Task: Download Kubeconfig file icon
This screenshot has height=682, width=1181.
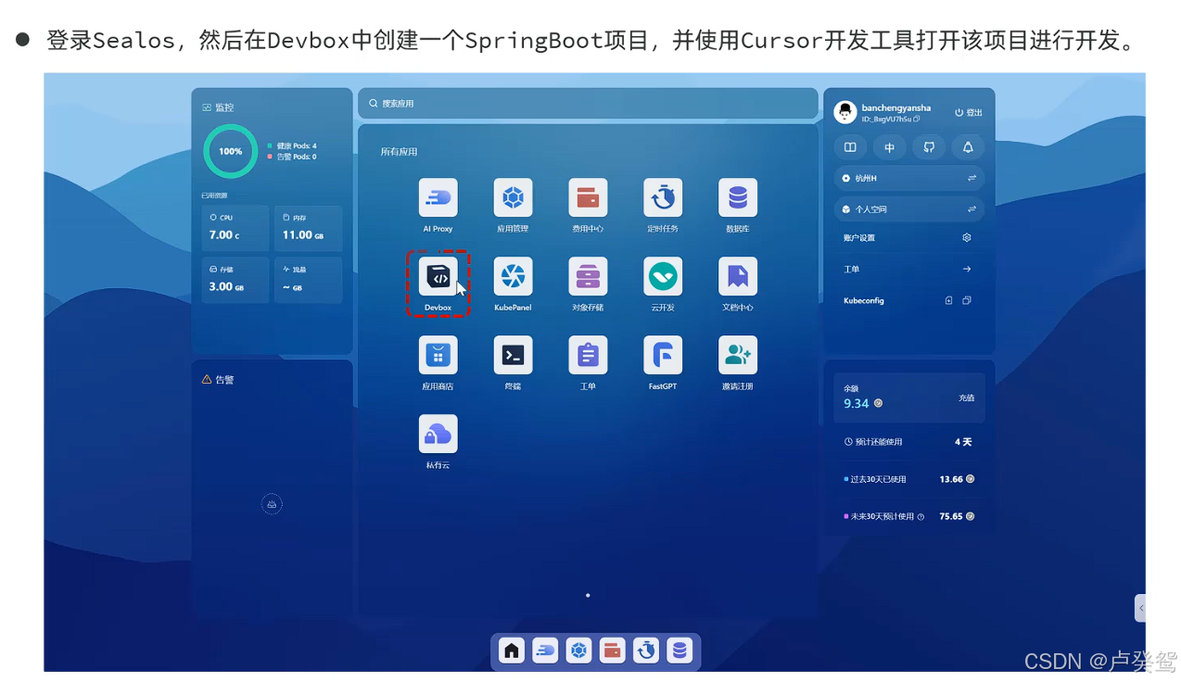Action: point(948,300)
